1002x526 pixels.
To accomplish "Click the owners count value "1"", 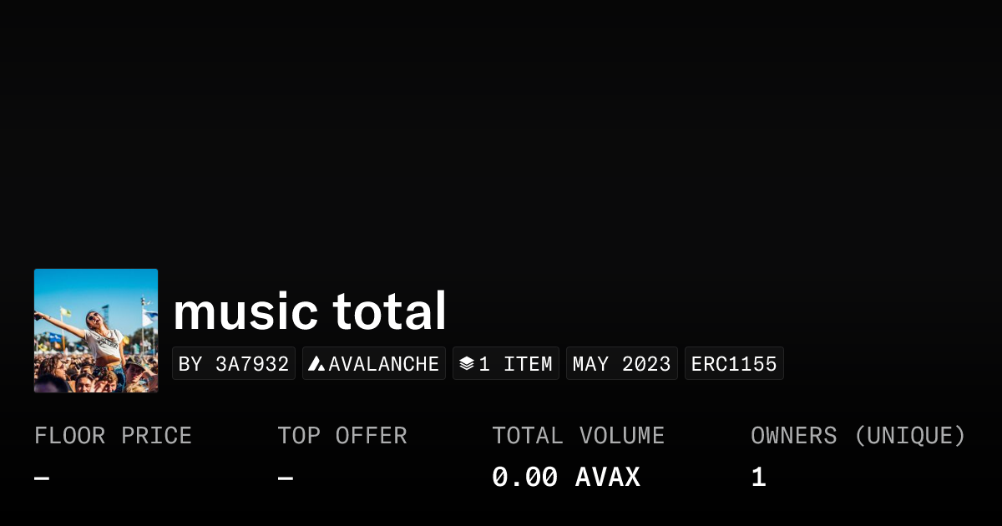I will [758, 478].
